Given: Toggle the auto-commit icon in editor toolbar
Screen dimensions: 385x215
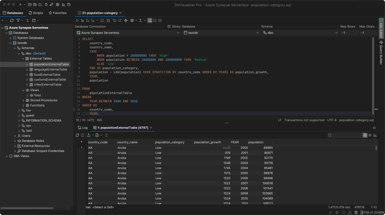Looking at the screenshot, I should [x=150, y=20].
